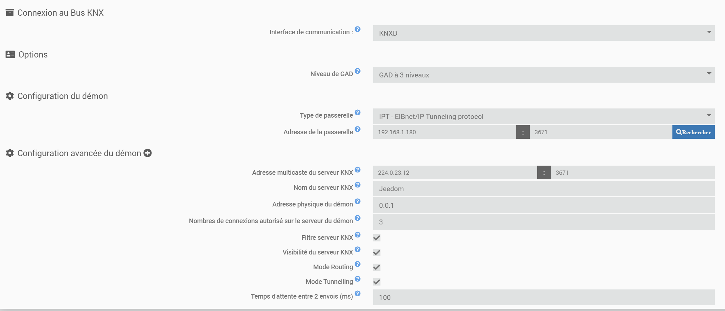Screen dimensions: 725x311
Task: Click help icon beside Niveau de GAD
Action: click(x=358, y=71)
